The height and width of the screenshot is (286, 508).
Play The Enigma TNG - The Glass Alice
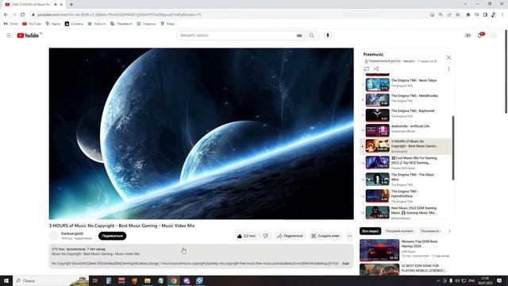coord(406,180)
